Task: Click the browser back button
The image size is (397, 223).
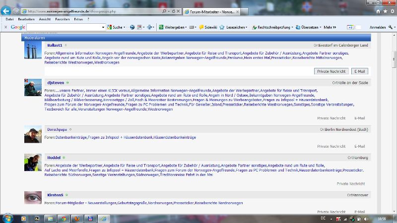Action: (x=7, y=10)
